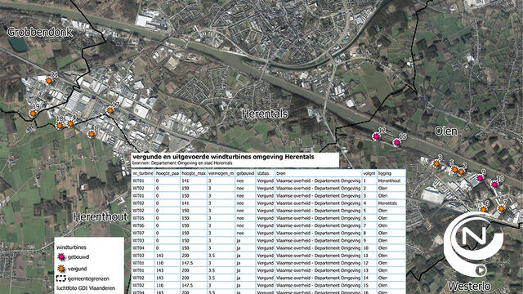Click the title 'vergunde en uitgevoerde windturbines omgeving Herentals'
The height and width of the screenshot is (294, 523).
(223, 156)
